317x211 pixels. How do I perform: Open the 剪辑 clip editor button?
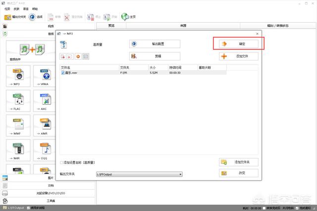[x=155, y=56]
